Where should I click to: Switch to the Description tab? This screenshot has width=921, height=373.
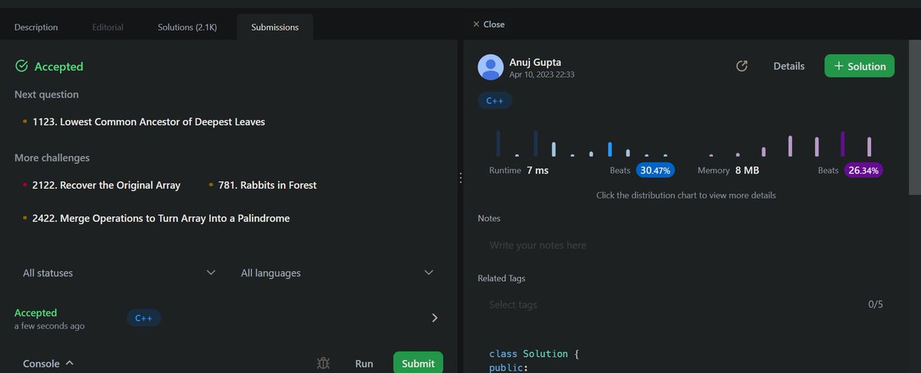coord(36,27)
